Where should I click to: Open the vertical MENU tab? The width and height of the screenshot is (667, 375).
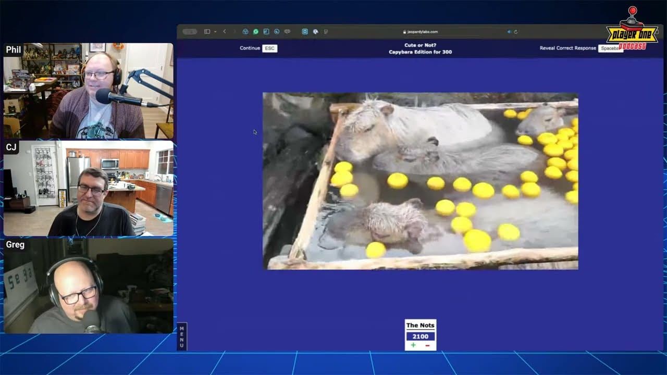click(x=182, y=336)
